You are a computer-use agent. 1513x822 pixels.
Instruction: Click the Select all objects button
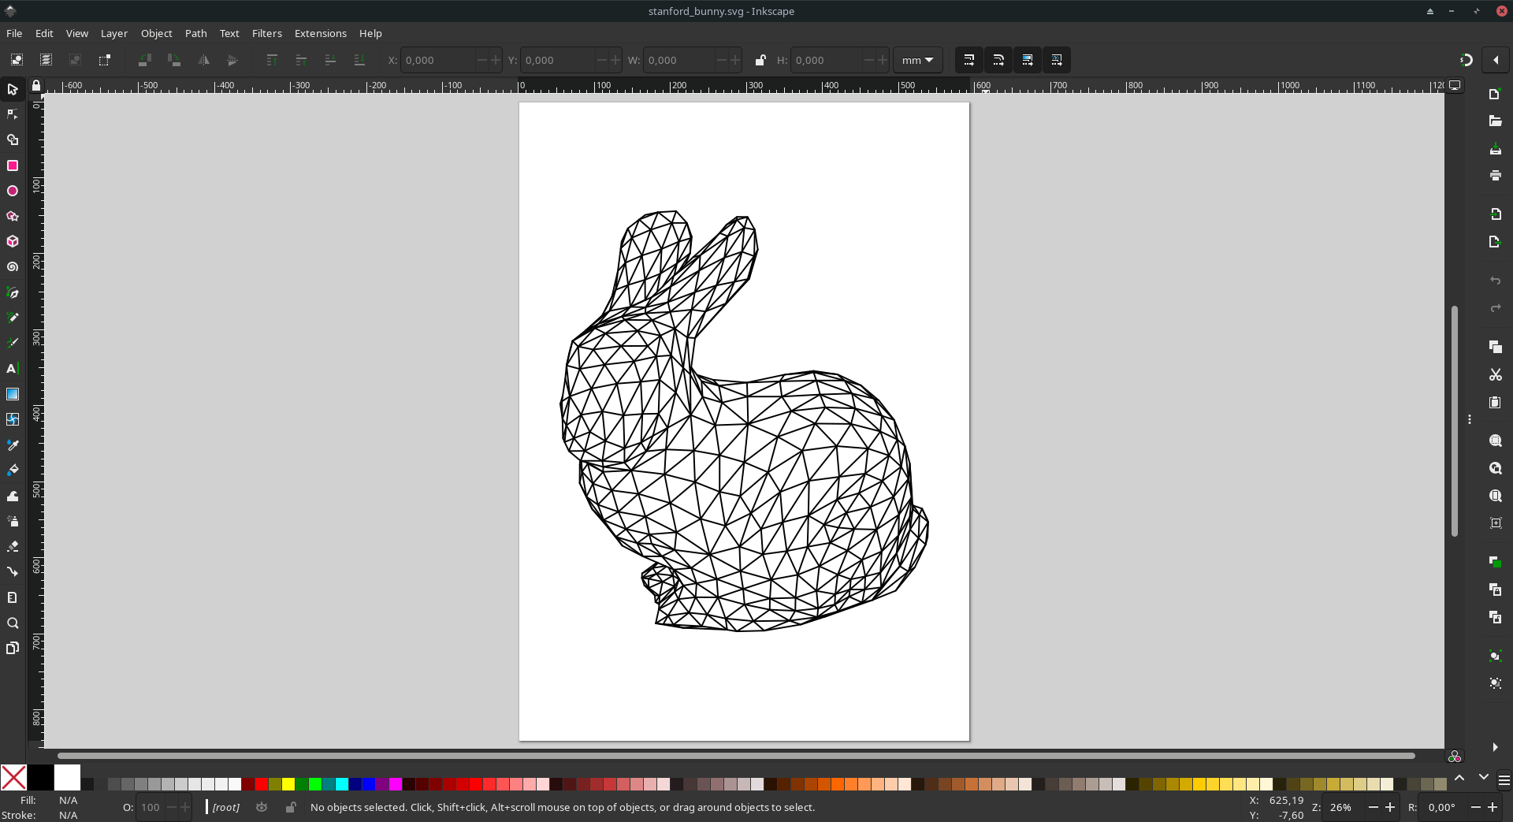pyautogui.click(x=17, y=60)
